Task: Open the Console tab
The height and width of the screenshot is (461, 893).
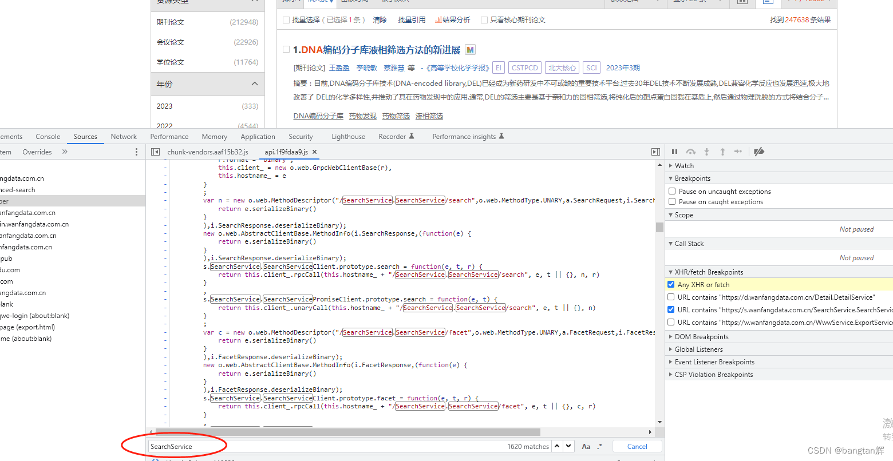Action: pos(48,137)
